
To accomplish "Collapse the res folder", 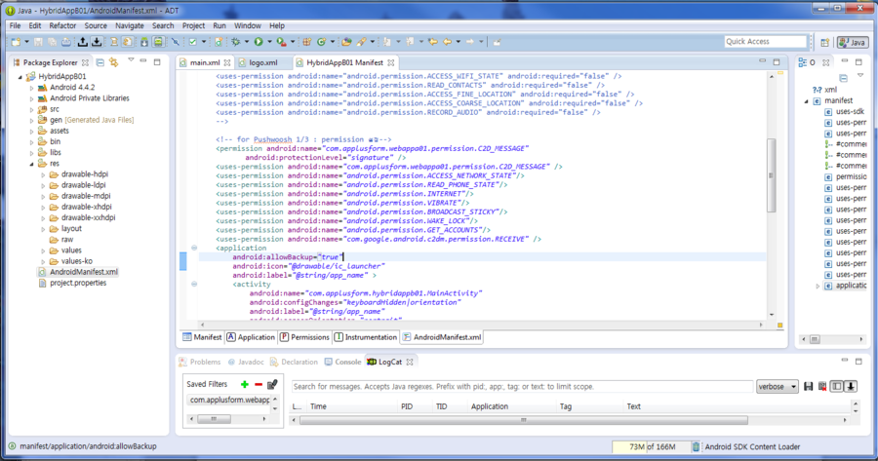I will (x=31, y=164).
